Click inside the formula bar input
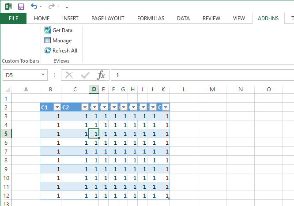This screenshot has width=294, height=206. [199, 75]
